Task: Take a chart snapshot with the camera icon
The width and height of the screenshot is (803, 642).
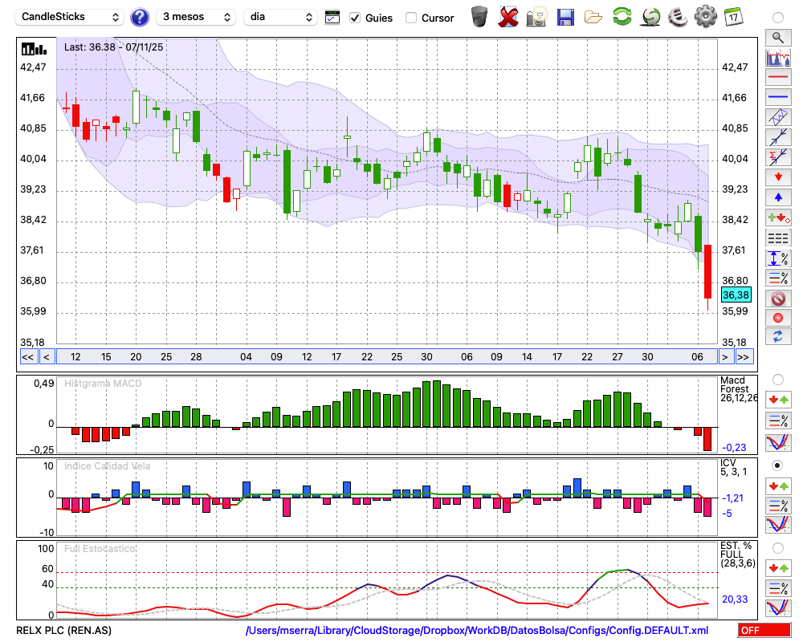Action: pyautogui.click(x=536, y=17)
